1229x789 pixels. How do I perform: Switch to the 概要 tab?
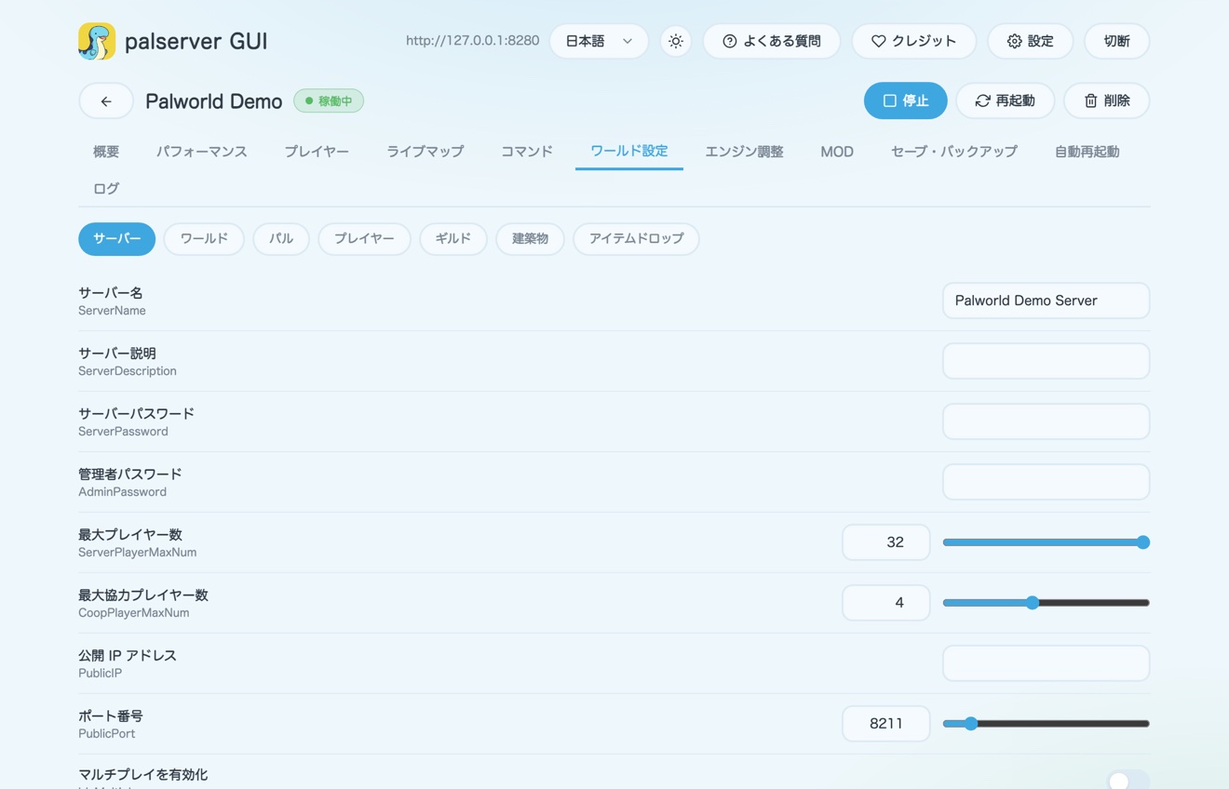[x=106, y=151]
